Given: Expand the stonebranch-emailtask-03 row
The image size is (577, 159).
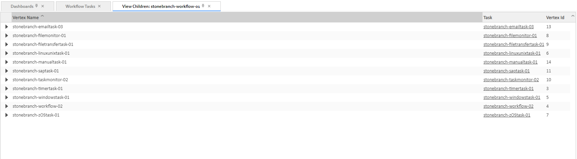Looking at the screenshot, I should [x=6, y=27].
